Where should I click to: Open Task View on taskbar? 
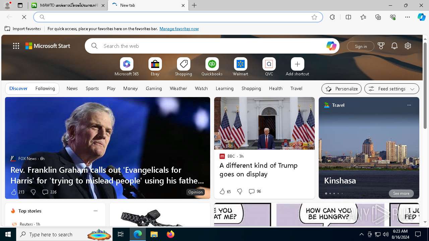tap(121, 234)
